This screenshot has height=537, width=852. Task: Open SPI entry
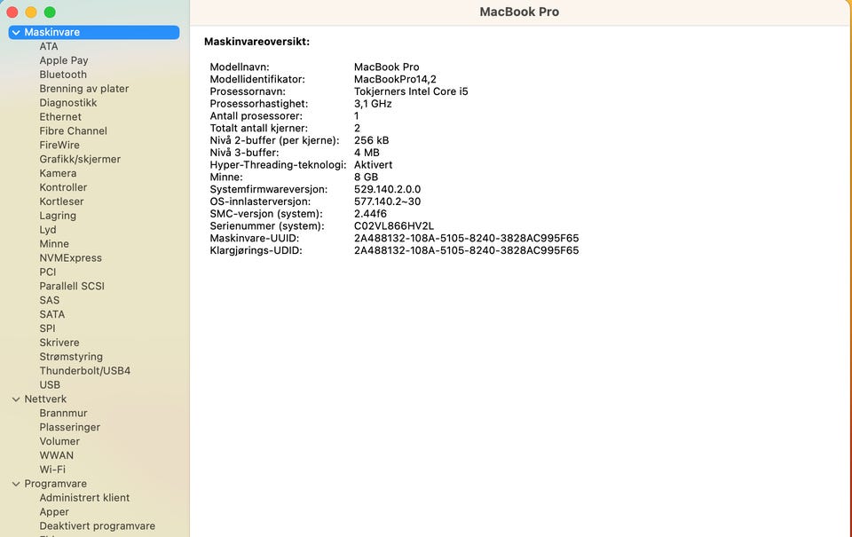click(47, 328)
